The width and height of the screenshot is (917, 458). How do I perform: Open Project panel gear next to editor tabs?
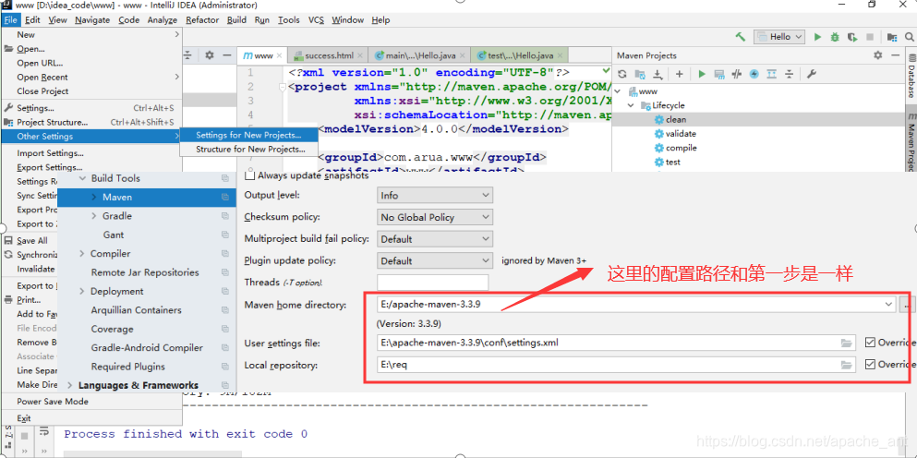210,55
